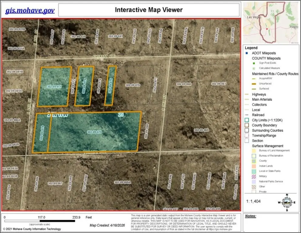Click the Highways line symbol in legend
301x233 pixels.
click(x=247, y=94)
